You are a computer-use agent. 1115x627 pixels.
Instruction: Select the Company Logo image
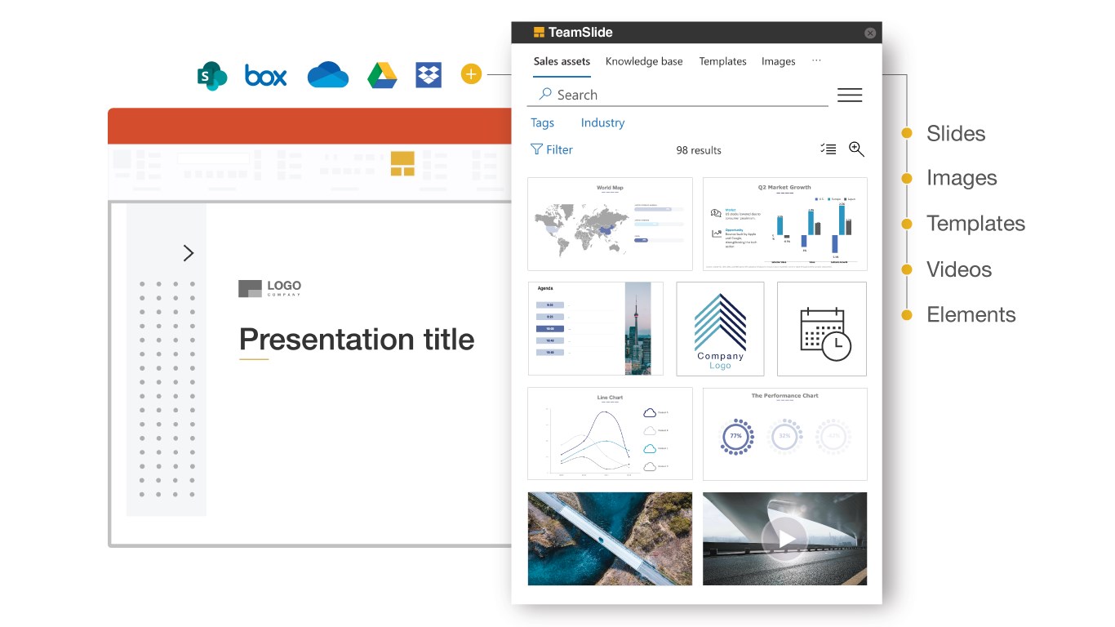click(x=720, y=329)
